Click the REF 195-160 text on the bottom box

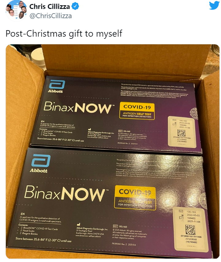120,226
